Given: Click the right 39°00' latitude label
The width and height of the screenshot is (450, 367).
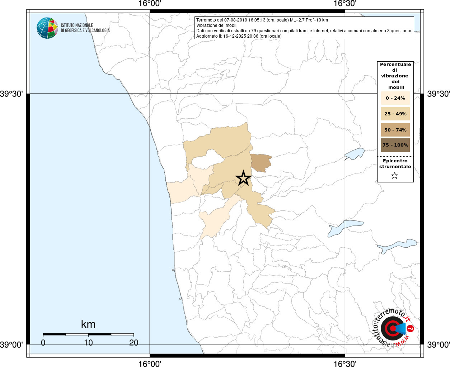Looking at the screenshot, I should click(x=438, y=345).
